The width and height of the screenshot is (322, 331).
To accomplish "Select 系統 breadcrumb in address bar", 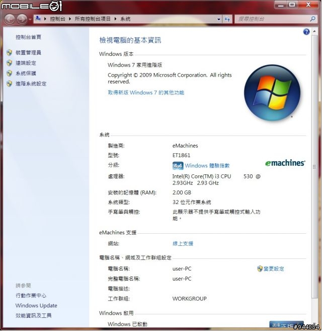I will (125, 19).
